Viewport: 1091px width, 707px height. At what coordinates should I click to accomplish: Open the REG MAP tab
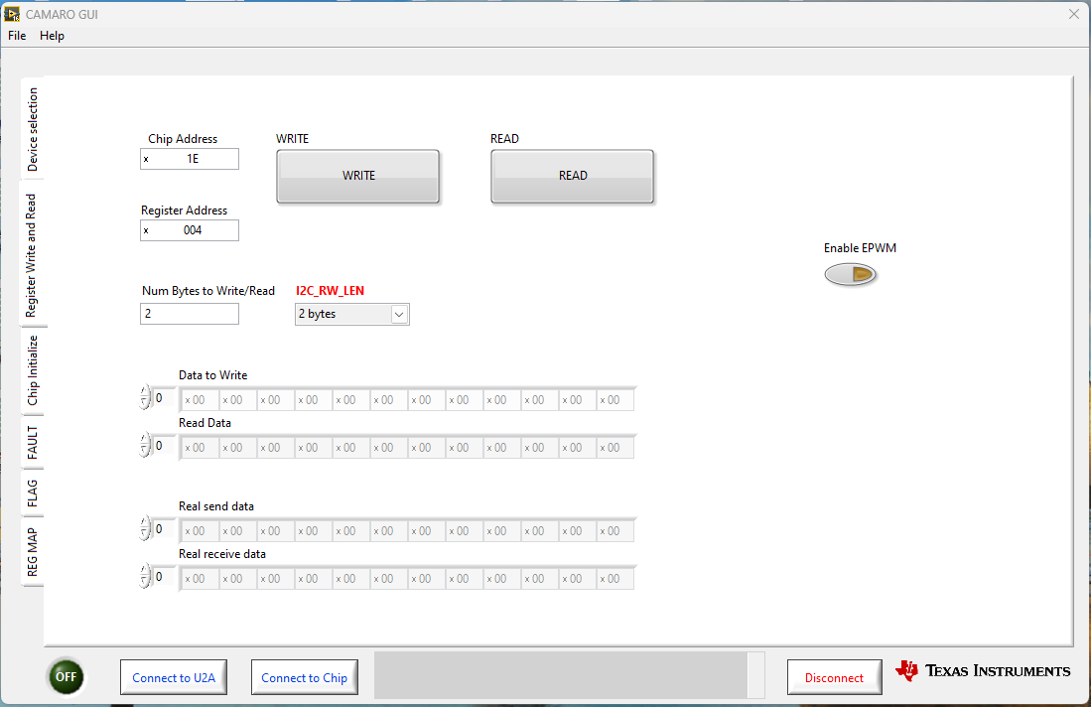[x=33, y=548]
